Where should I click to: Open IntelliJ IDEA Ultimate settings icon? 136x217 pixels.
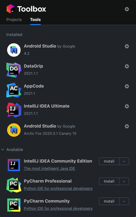click(127, 106)
